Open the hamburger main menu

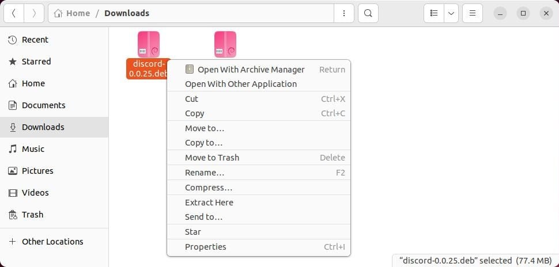[473, 13]
